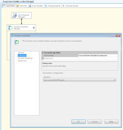Click the Cancel button
The image size is (123, 130).
[95, 122]
